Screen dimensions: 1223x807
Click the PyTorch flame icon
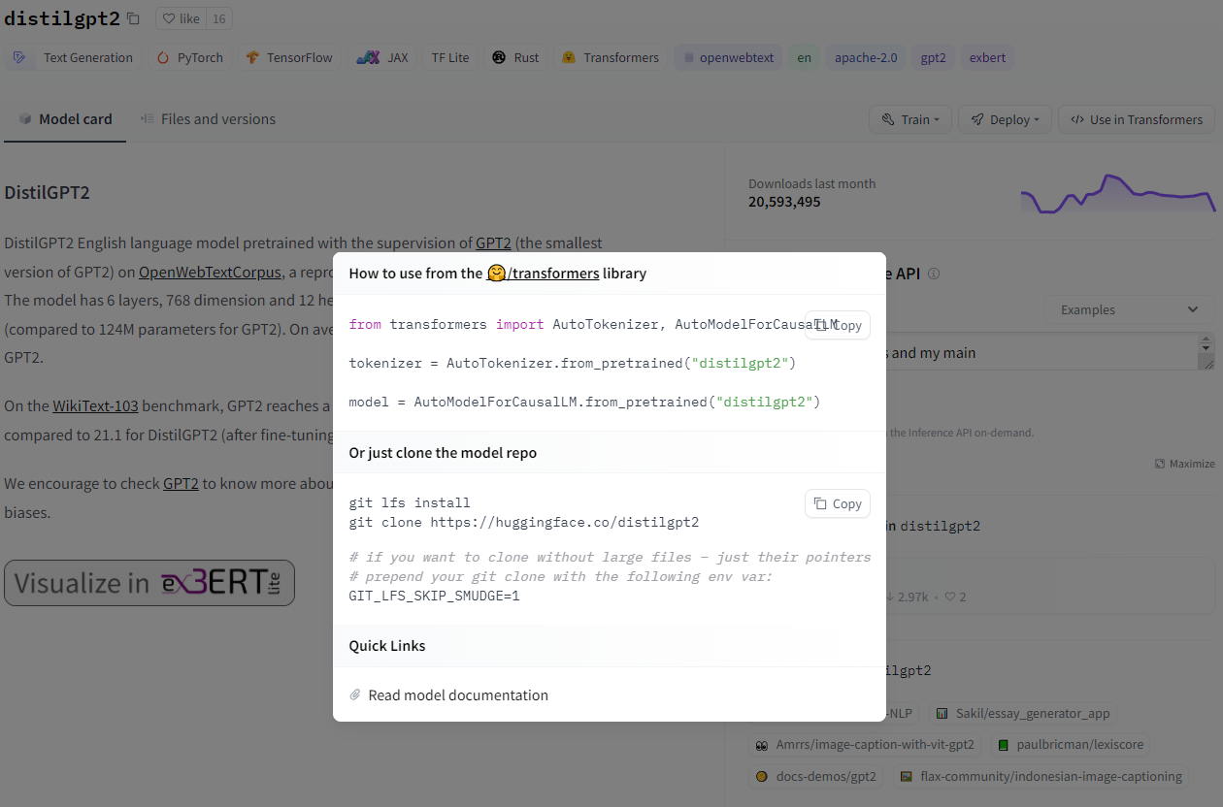point(163,57)
